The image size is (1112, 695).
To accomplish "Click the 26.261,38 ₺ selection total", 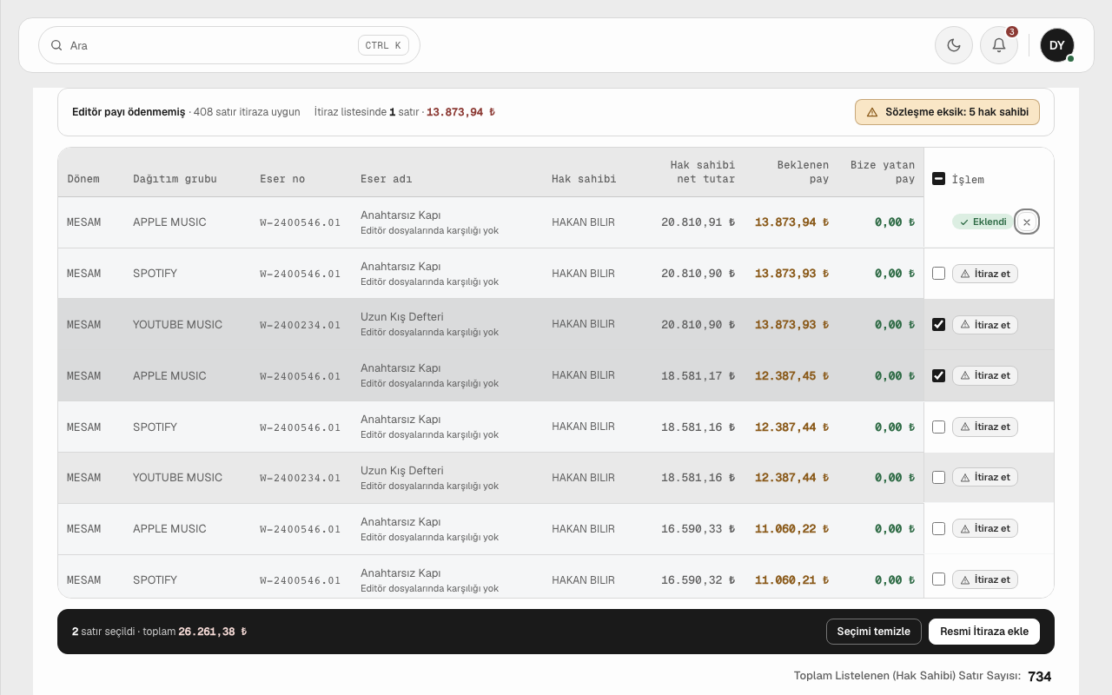I will coord(213,632).
